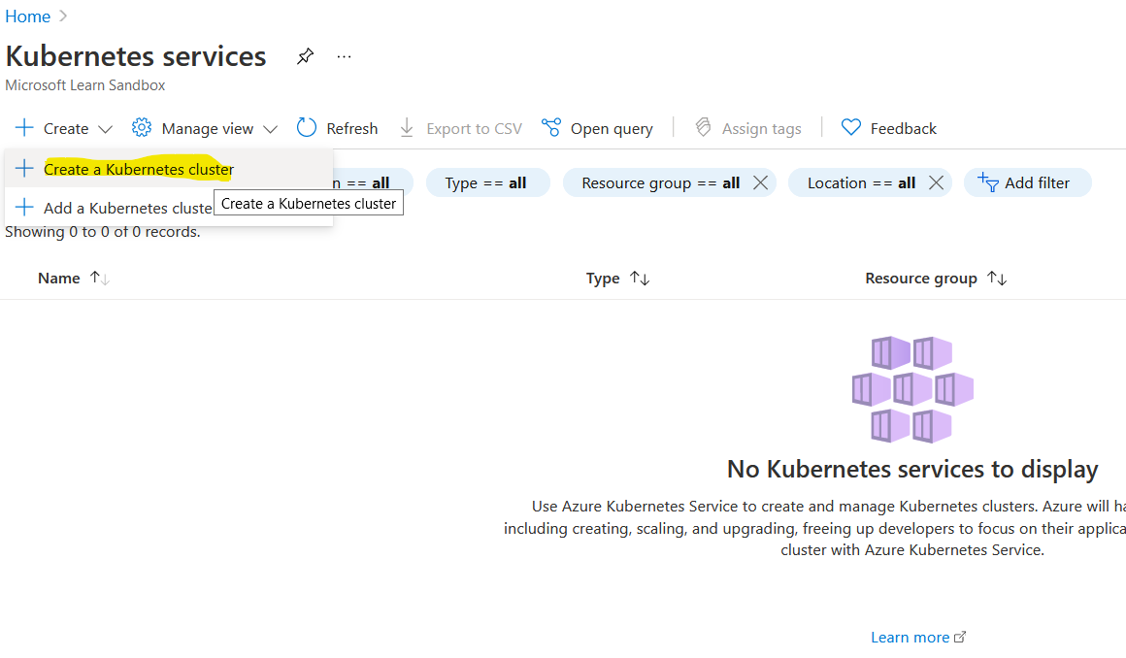Click Export to CSV text
1126x658 pixels.
coord(474,128)
